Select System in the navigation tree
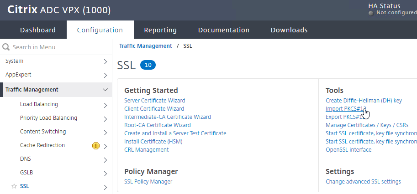 pos(14,61)
